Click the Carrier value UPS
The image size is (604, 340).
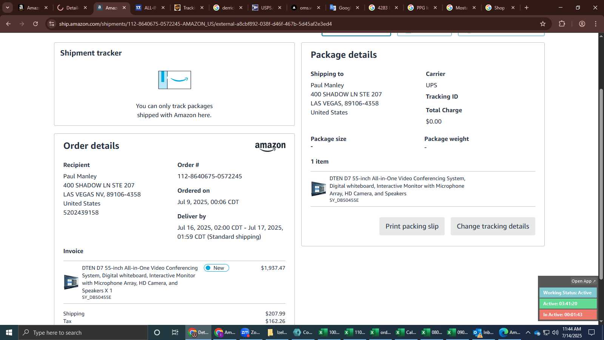click(431, 85)
